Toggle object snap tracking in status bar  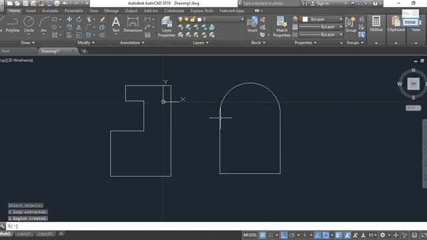[x=318, y=235]
